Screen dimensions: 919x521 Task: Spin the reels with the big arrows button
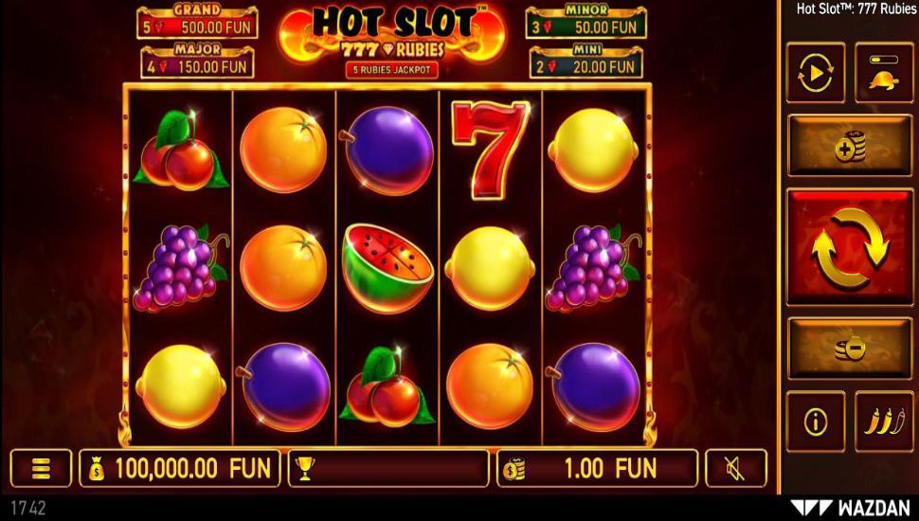(849, 246)
